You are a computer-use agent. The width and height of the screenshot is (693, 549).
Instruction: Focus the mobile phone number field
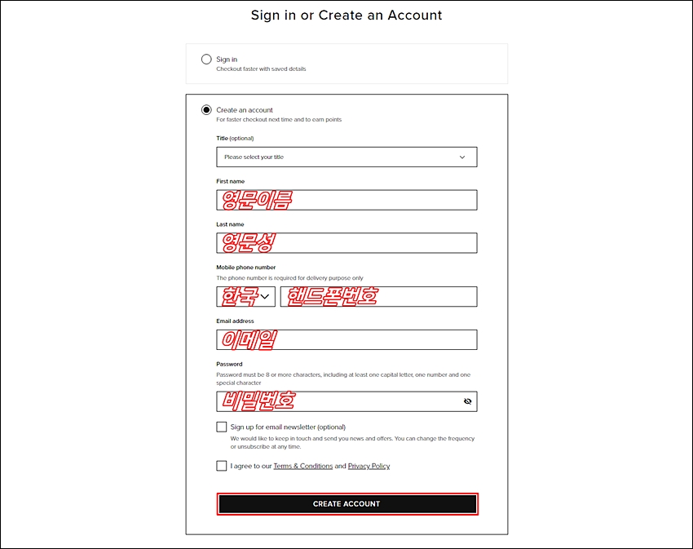(379, 296)
